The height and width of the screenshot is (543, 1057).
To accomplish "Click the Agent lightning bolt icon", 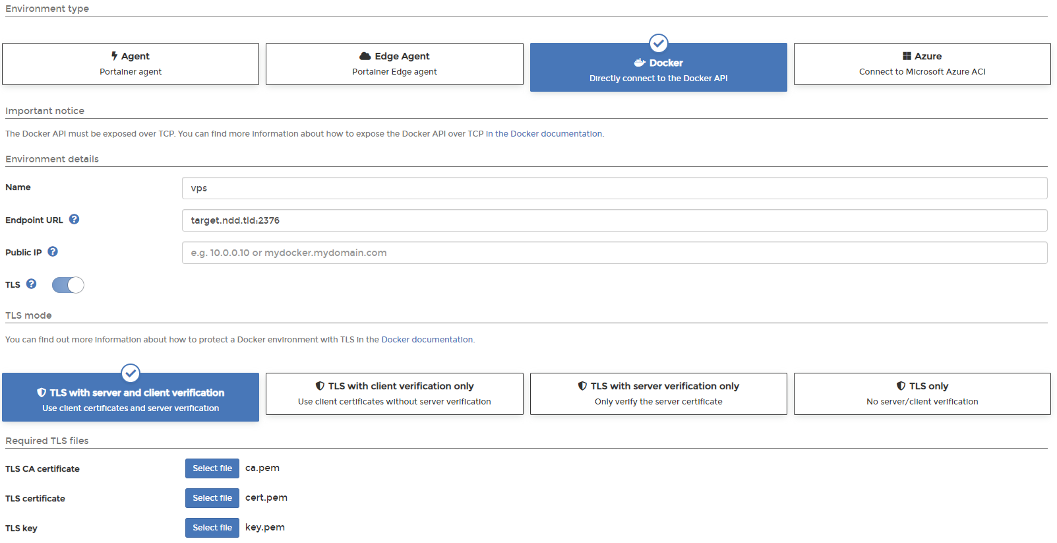I will [114, 56].
